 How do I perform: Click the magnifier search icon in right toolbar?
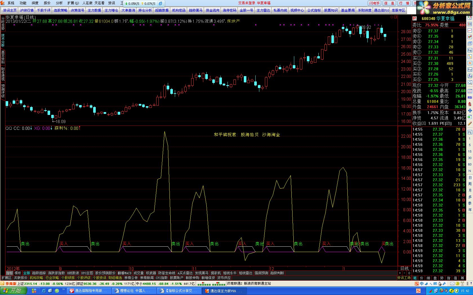click(x=470, y=83)
